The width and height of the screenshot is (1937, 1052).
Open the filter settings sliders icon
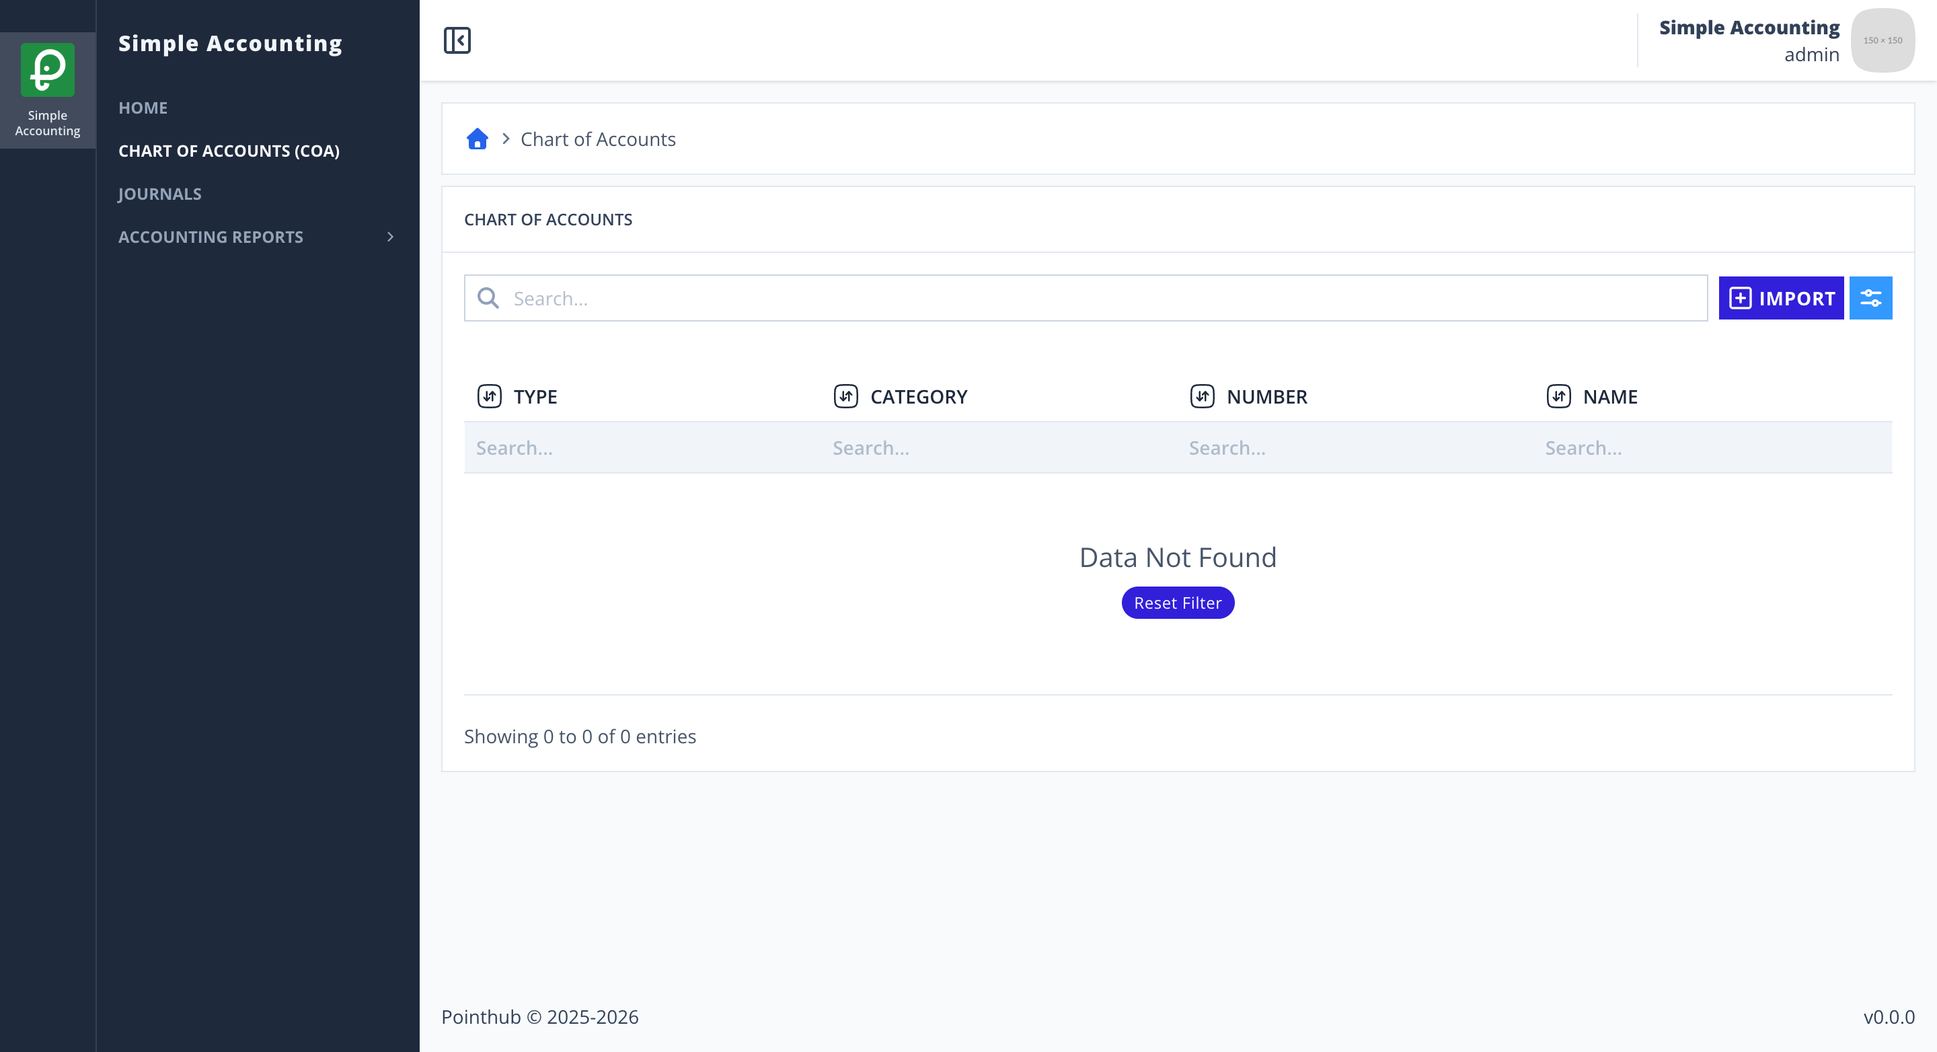coord(1871,298)
